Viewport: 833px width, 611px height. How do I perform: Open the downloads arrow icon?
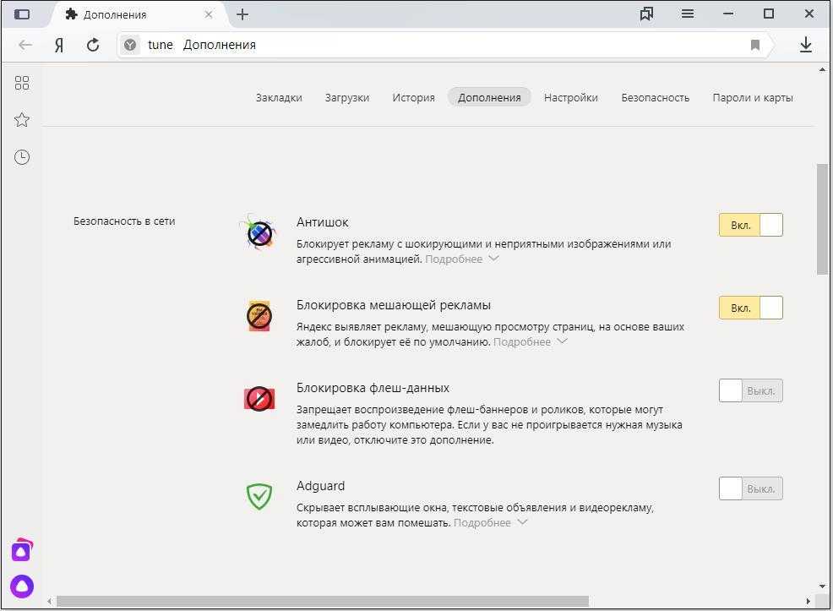point(805,45)
